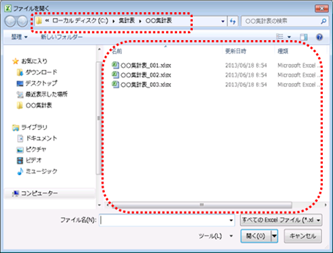Click the horizontal scrollbar in file list

coord(202,205)
